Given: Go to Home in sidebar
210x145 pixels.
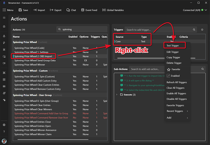Looking at the screenshot, I should [4, 26].
